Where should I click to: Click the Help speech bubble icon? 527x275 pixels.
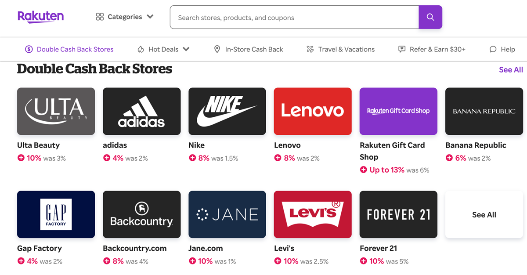[x=493, y=49]
